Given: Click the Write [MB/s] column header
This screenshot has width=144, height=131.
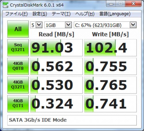Looking at the screenshot, I should click(110, 34).
